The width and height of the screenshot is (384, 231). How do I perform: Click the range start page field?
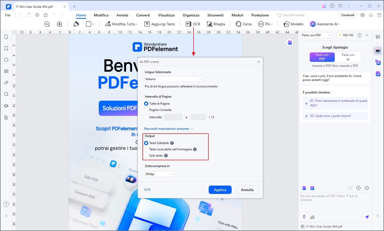coord(174,117)
